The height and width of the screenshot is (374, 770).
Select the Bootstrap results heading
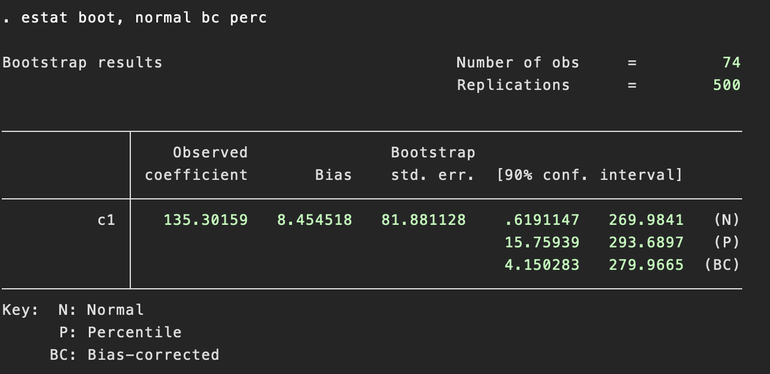(83, 63)
